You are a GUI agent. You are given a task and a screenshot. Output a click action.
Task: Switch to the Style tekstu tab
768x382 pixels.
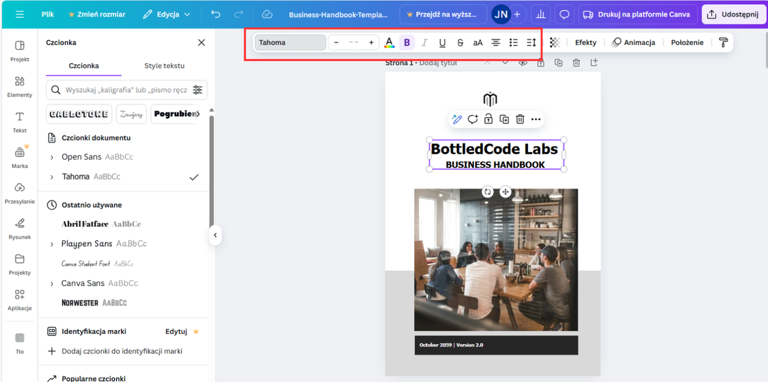(x=165, y=66)
